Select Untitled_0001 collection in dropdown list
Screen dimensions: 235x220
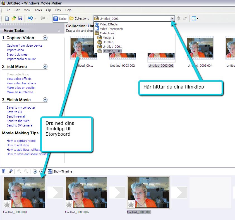click(x=134, y=47)
